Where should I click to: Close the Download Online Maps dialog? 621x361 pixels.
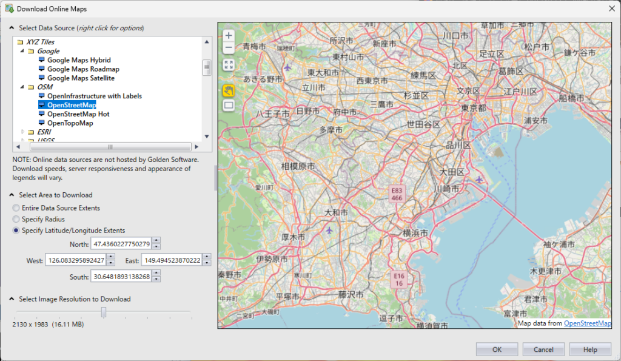click(x=611, y=8)
